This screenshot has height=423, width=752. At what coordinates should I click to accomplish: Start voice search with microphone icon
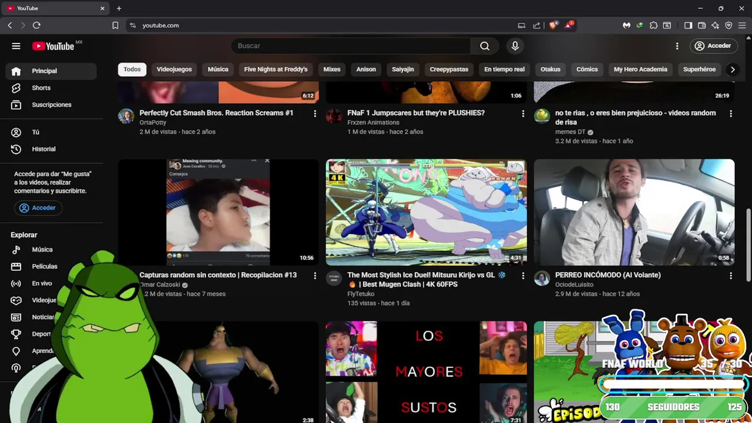pos(515,46)
